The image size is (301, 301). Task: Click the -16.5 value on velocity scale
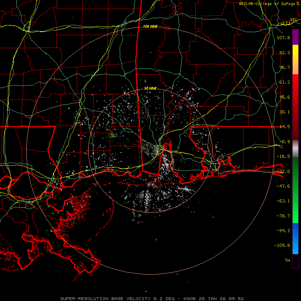point(283,157)
